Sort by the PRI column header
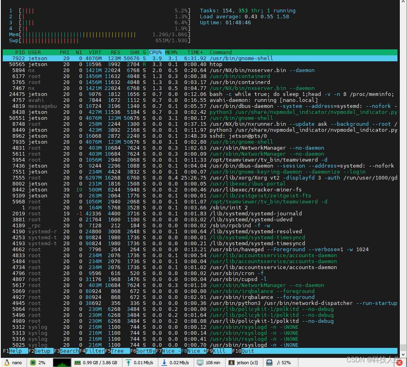 click(x=64, y=52)
